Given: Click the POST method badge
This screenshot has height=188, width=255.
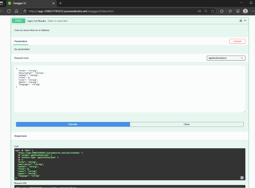Looking at the screenshot, I should pyautogui.click(x=18, y=21).
